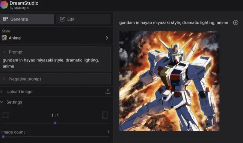Open the generated Gundam image

pos(169,81)
